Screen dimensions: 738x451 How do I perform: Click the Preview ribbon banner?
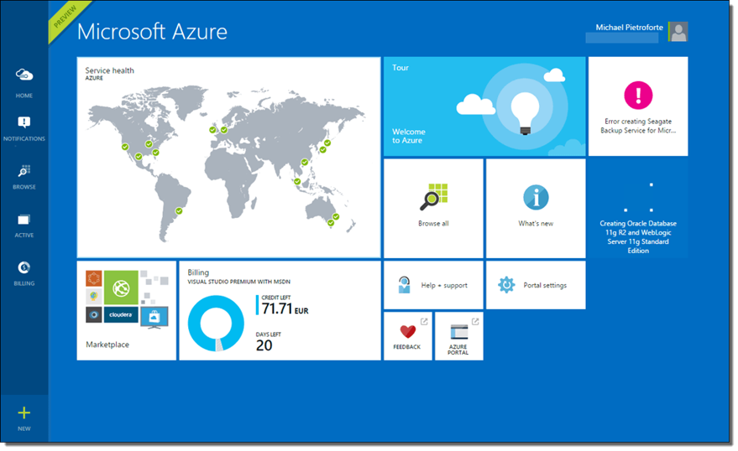point(65,18)
